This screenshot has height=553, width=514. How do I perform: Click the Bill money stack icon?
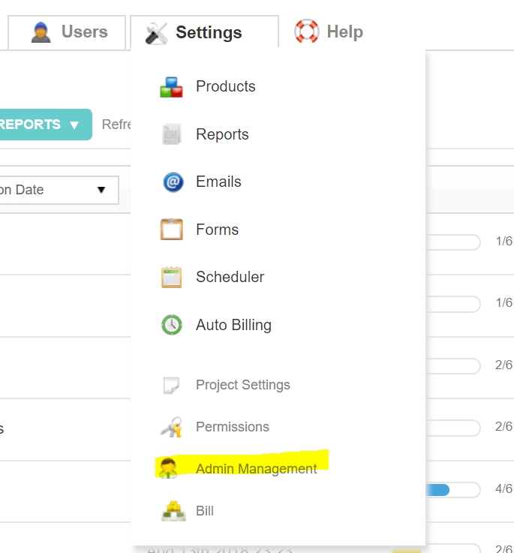[x=173, y=511]
